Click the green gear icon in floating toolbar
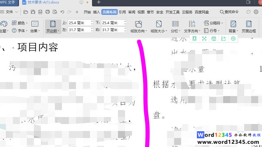This screenshot has height=147, width=262. tap(233, 39)
